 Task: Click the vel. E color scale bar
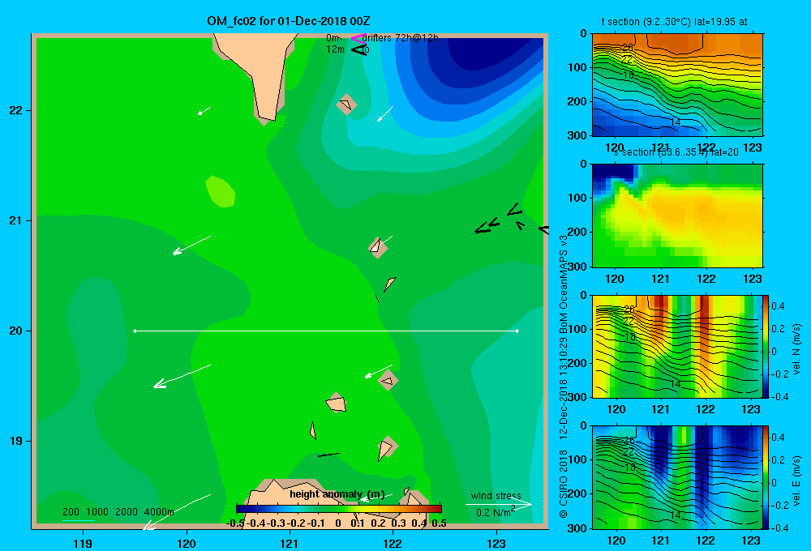[x=766, y=477]
